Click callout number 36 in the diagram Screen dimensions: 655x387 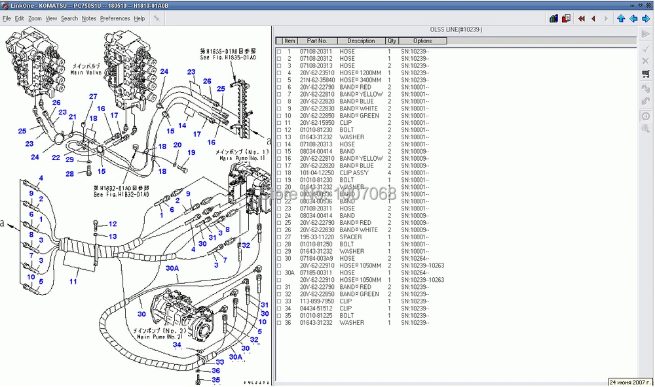[215, 371]
